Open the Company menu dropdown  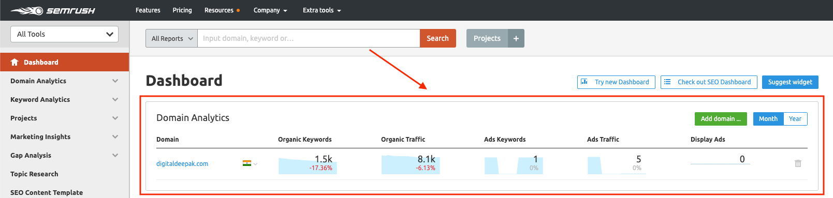[x=270, y=10]
